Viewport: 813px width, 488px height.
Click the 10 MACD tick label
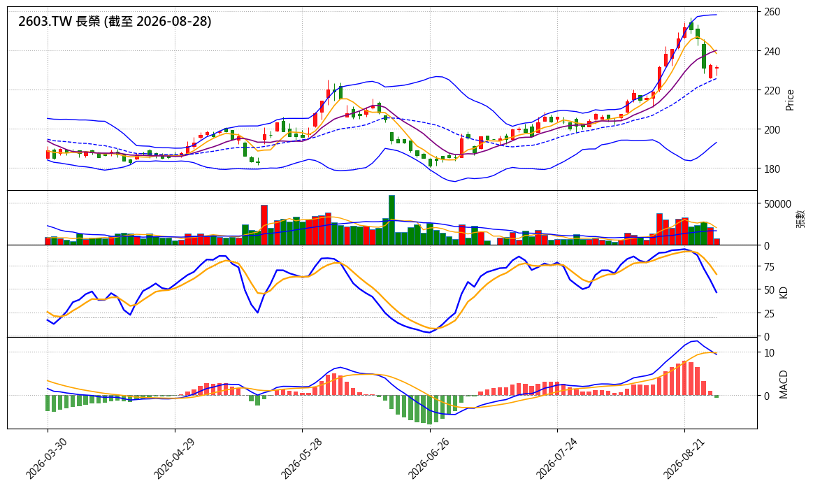(769, 352)
